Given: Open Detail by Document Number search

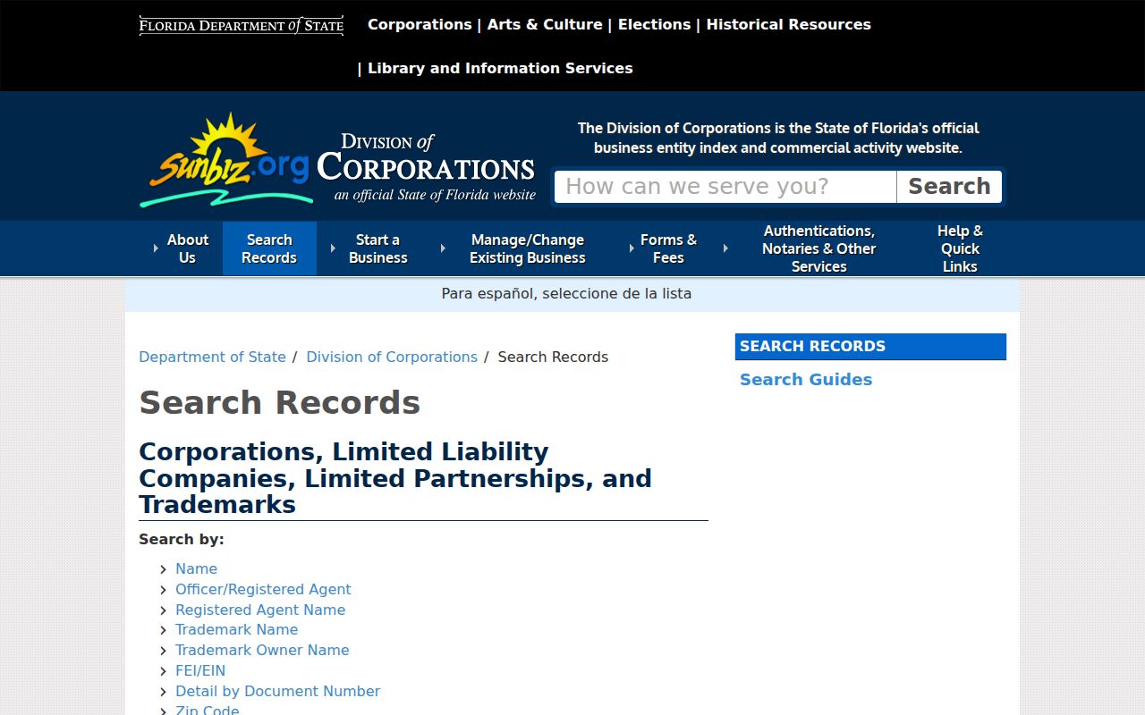Looking at the screenshot, I should (277, 691).
